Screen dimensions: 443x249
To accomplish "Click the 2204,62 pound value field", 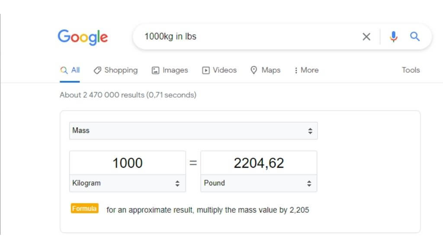I will 259,163.
